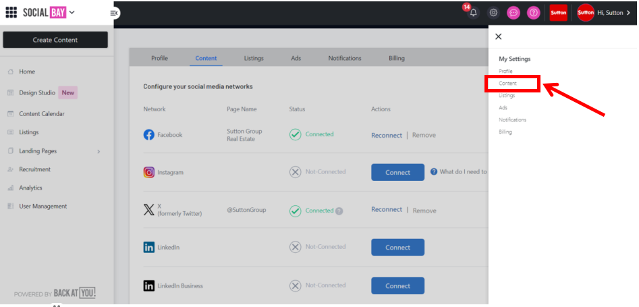The height and width of the screenshot is (307, 639).
Task: Click the Facebook logo icon
Action: click(148, 135)
